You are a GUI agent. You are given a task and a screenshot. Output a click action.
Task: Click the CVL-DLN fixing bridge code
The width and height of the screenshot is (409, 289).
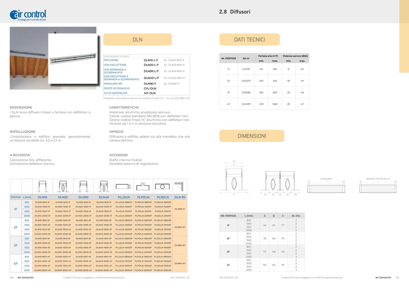(x=150, y=89)
